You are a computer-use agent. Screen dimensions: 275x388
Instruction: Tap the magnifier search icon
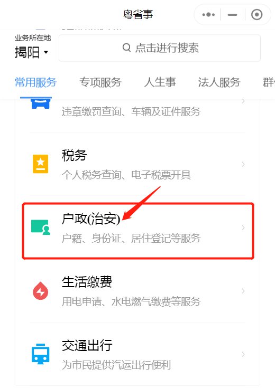pyautogui.click(x=127, y=48)
